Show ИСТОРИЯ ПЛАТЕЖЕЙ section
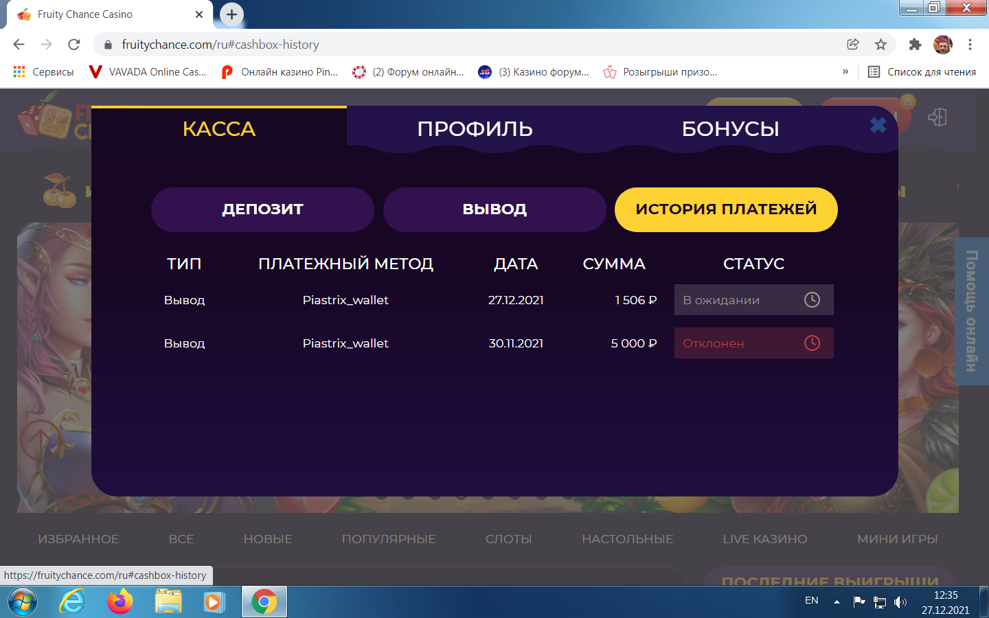Viewport: 989px width, 618px height. click(726, 209)
